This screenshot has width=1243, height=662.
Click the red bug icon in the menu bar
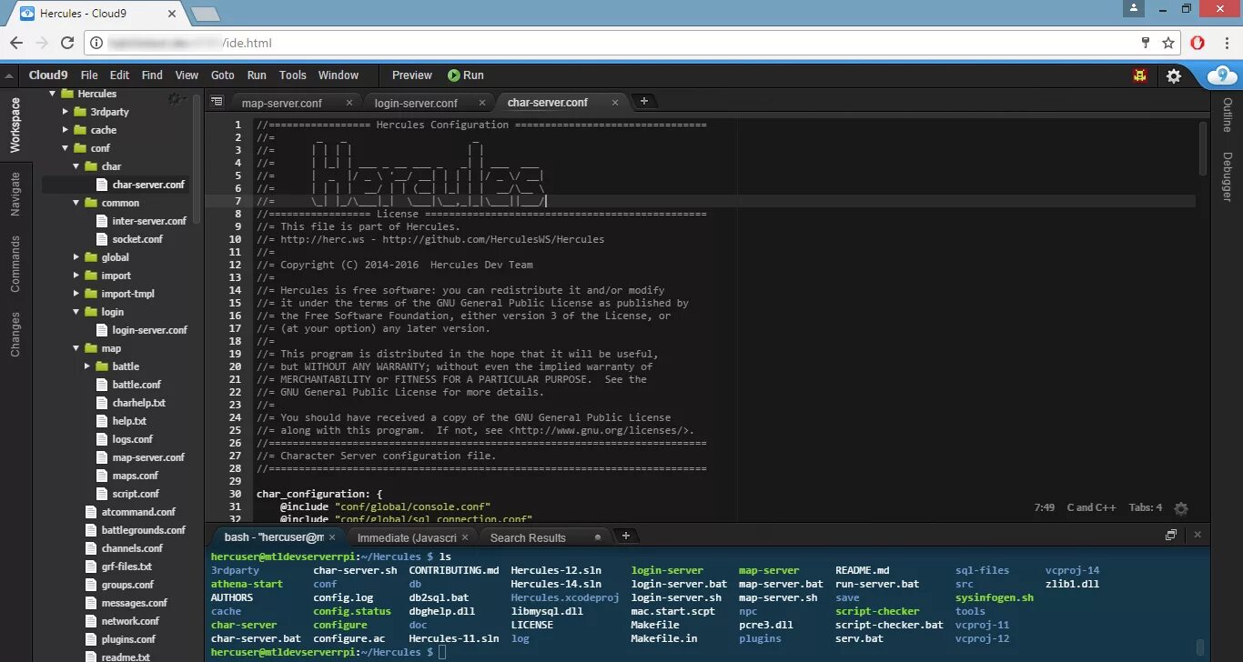pos(1140,76)
